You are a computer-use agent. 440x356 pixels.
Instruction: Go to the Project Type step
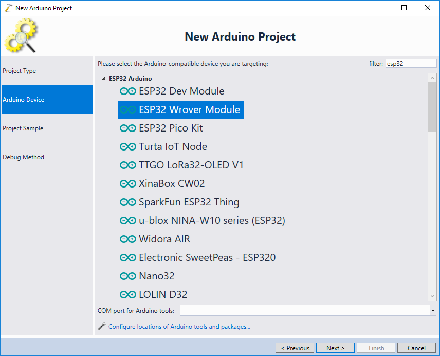(47, 71)
